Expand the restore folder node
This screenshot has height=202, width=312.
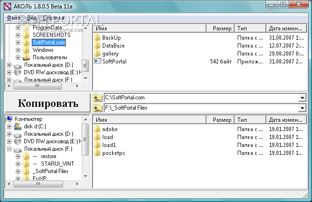point(18,156)
